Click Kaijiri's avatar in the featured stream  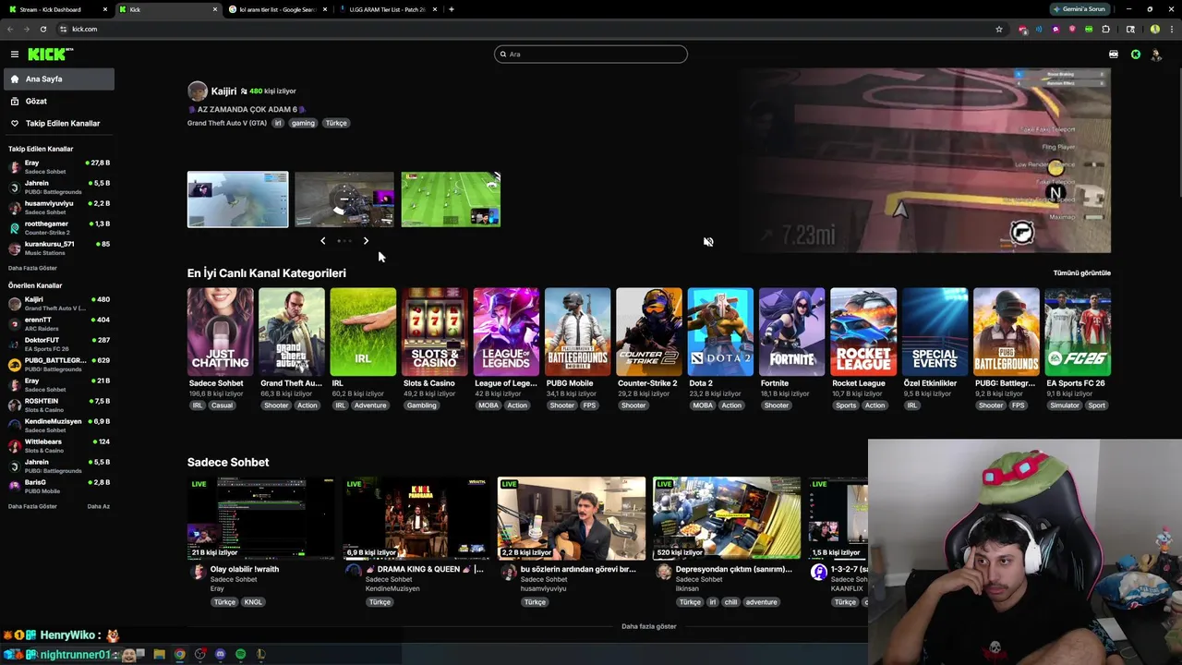coord(198,91)
